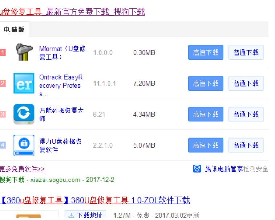Click the 腾讯电脑管家 shield icon
This screenshot has height=220, width=275.
(x=197, y=169)
